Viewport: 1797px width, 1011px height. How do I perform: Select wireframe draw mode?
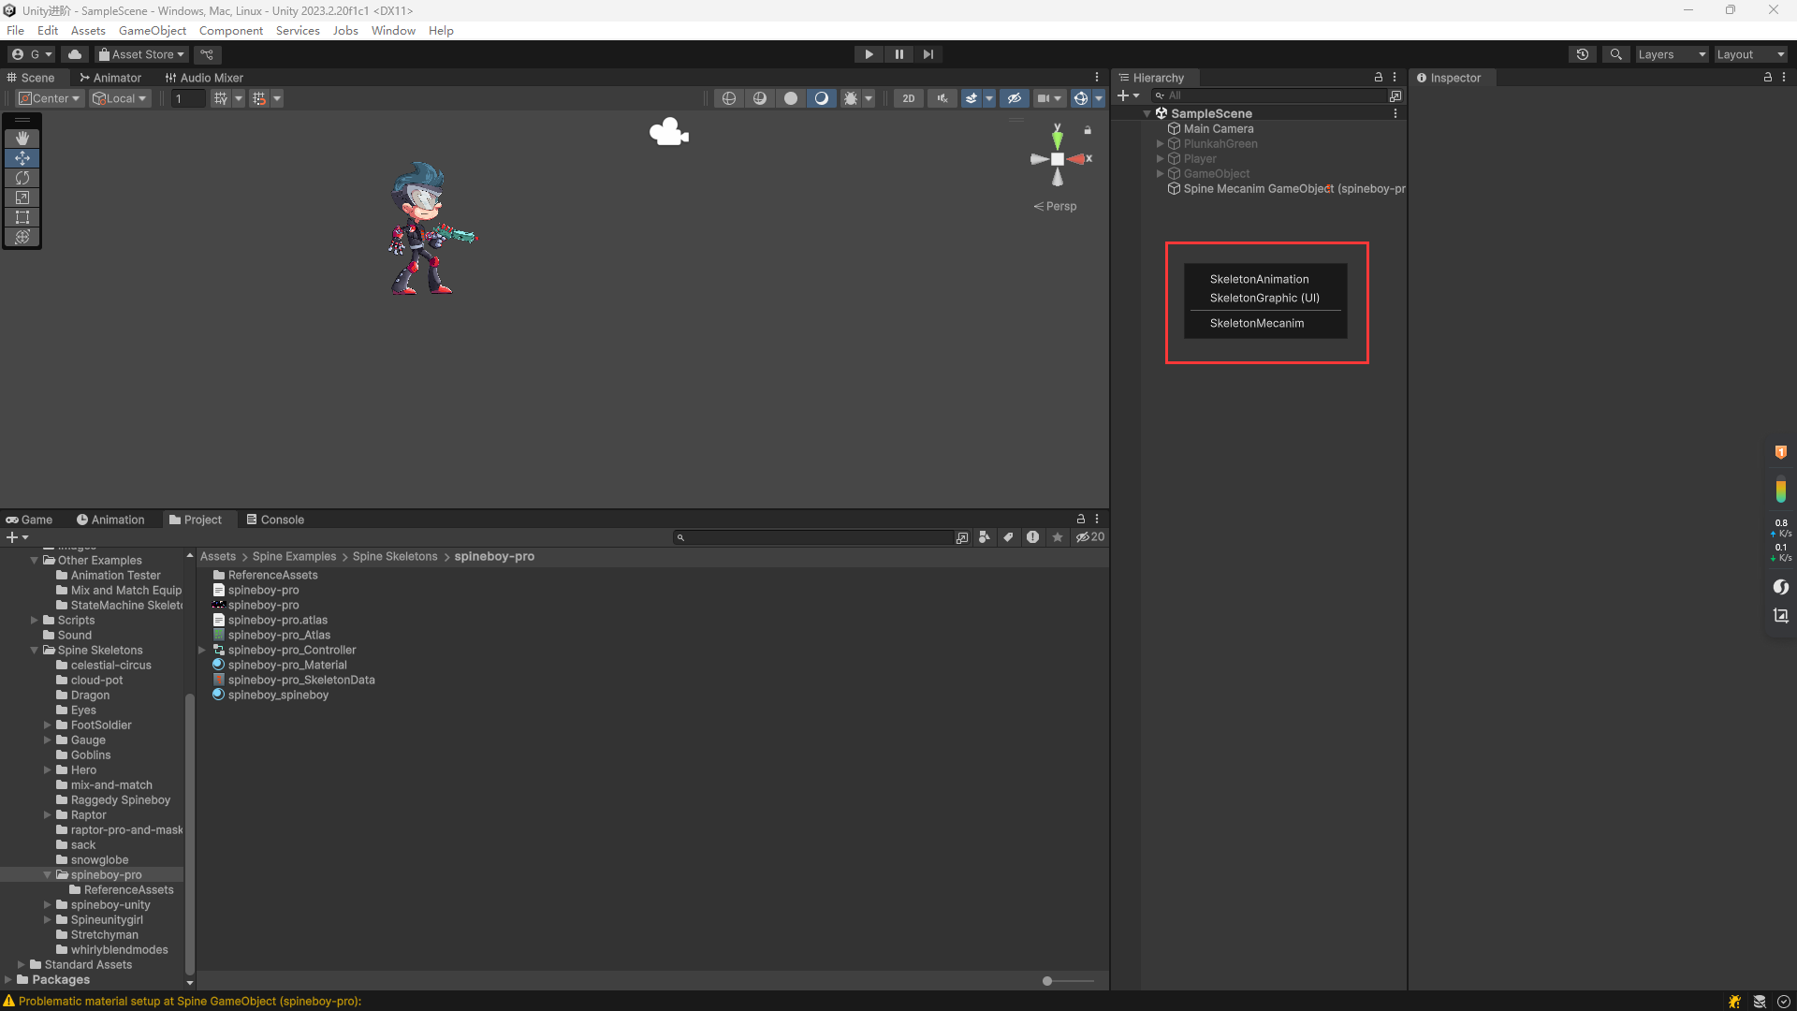tap(729, 98)
